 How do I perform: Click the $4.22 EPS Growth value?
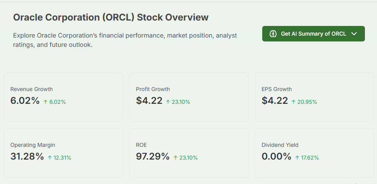[275, 101]
